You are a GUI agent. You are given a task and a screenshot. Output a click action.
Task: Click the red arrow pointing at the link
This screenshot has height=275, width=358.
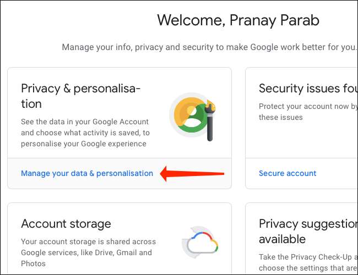pyautogui.click(x=193, y=174)
